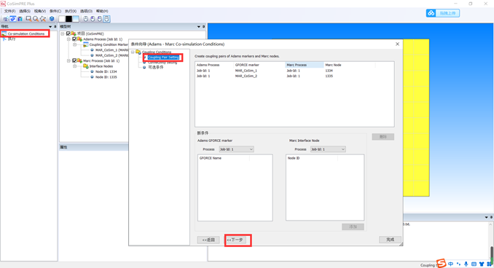Collapse the Marc Process tree node

click(x=68, y=60)
